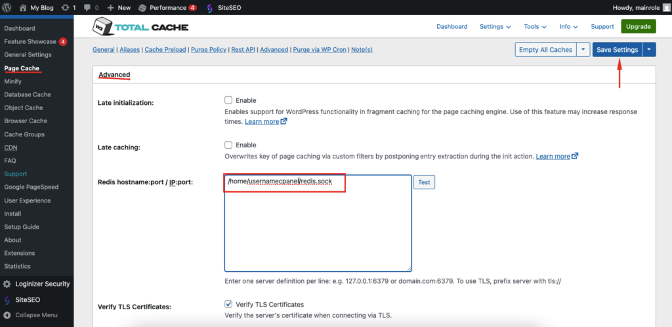Open the comments bubble showing 0
This screenshot has width=672, height=327.
point(91,8)
